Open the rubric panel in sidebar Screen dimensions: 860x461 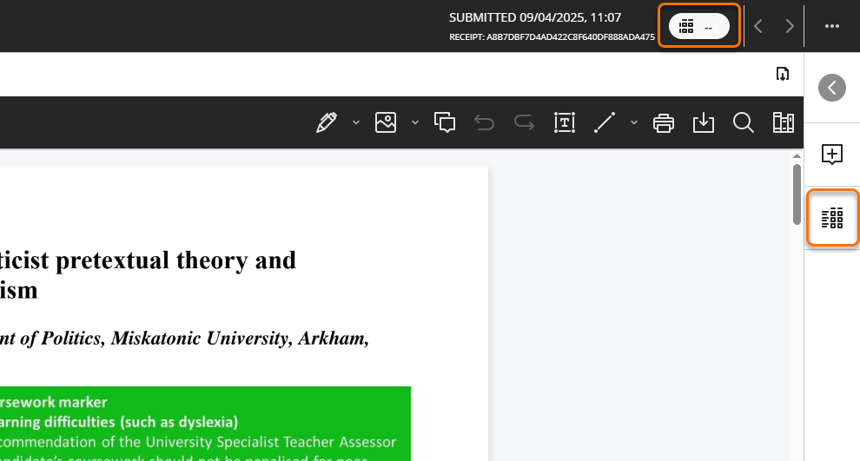(832, 218)
